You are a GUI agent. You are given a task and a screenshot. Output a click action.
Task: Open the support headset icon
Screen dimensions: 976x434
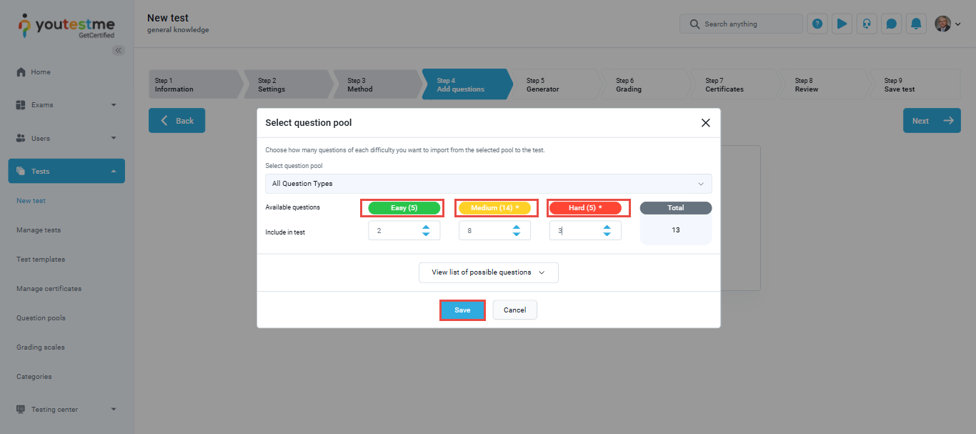867,24
